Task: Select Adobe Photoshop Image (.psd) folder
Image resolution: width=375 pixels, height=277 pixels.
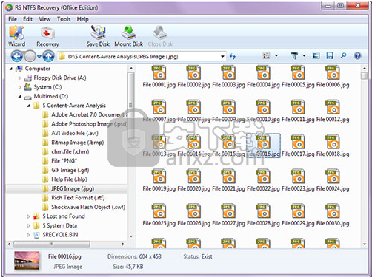Action: pyautogui.click(x=84, y=124)
